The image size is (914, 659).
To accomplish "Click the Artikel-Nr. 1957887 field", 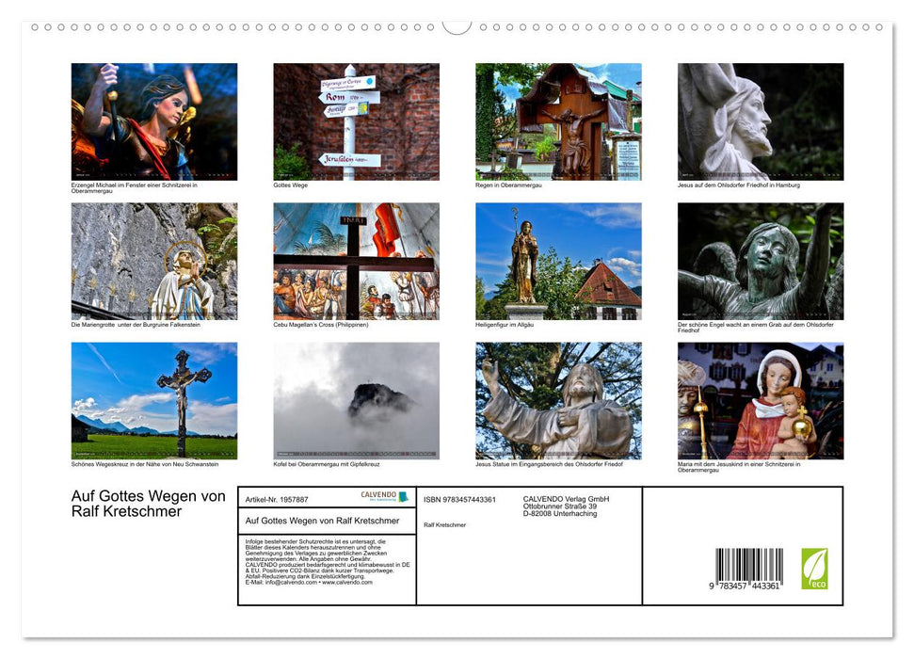I will 277,499.
